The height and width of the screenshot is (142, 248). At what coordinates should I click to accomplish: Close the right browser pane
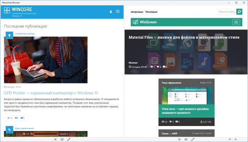tap(179, 139)
